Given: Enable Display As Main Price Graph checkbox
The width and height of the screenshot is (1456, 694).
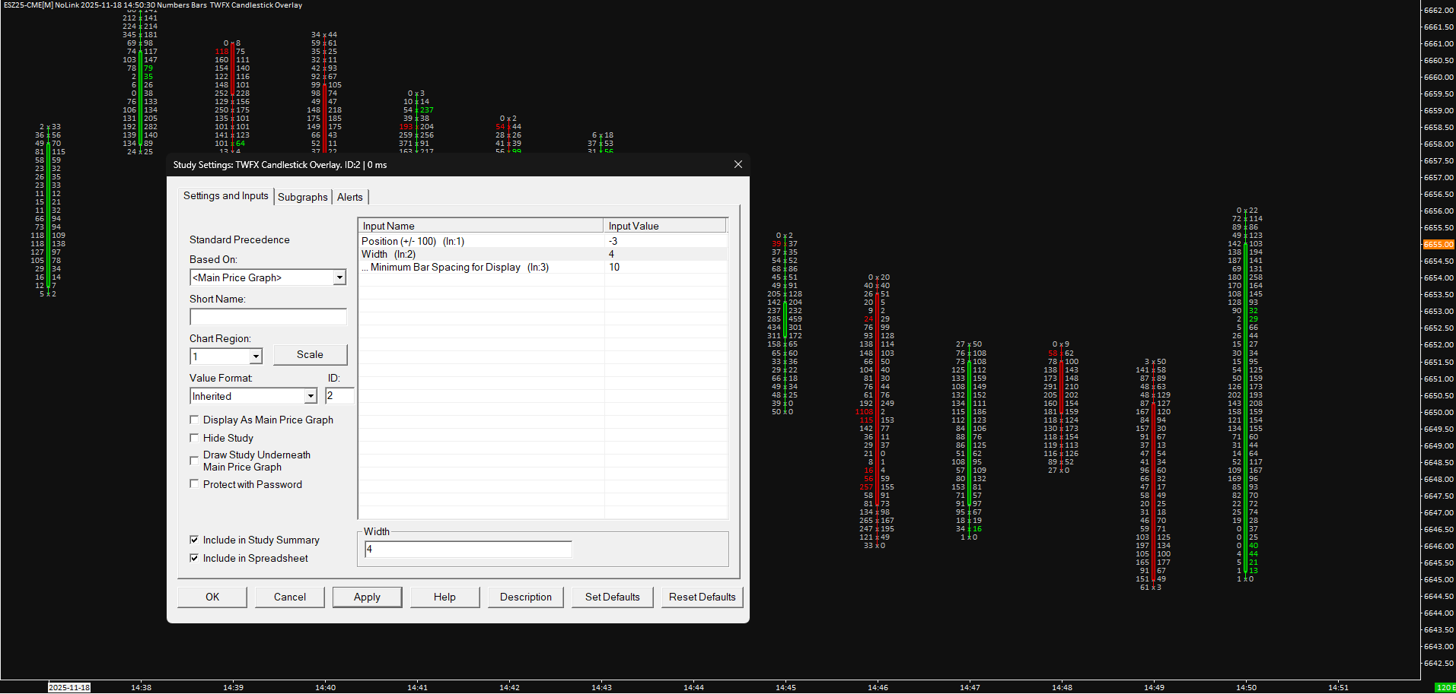Looking at the screenshot, I should (194, 420).
